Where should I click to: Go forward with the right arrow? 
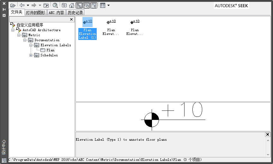pos(34,5)
